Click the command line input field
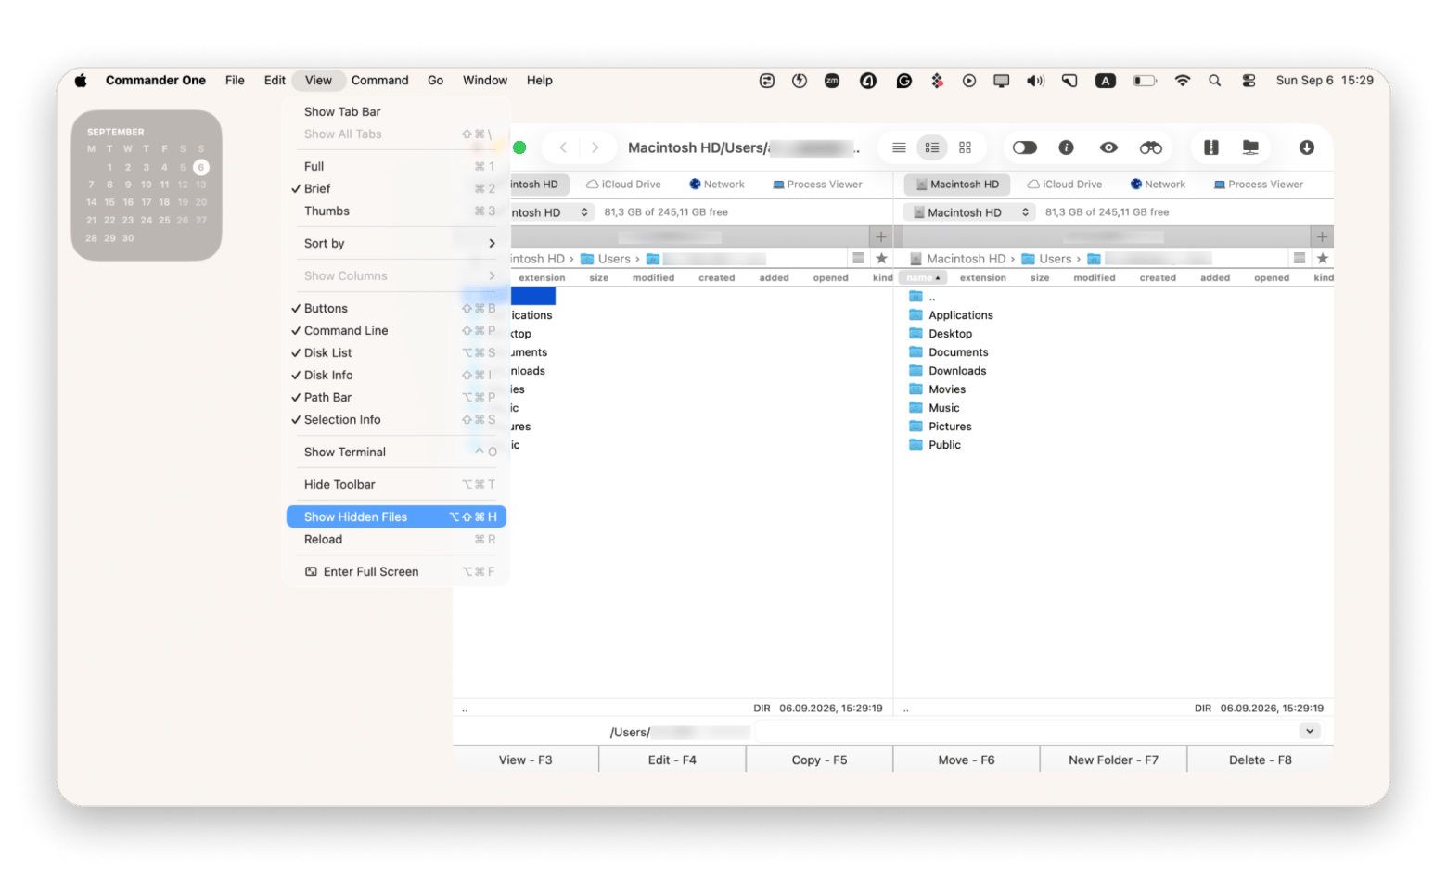Image resolution: width=1447 pixels, height=881 pixels. tap(1027, 732)
